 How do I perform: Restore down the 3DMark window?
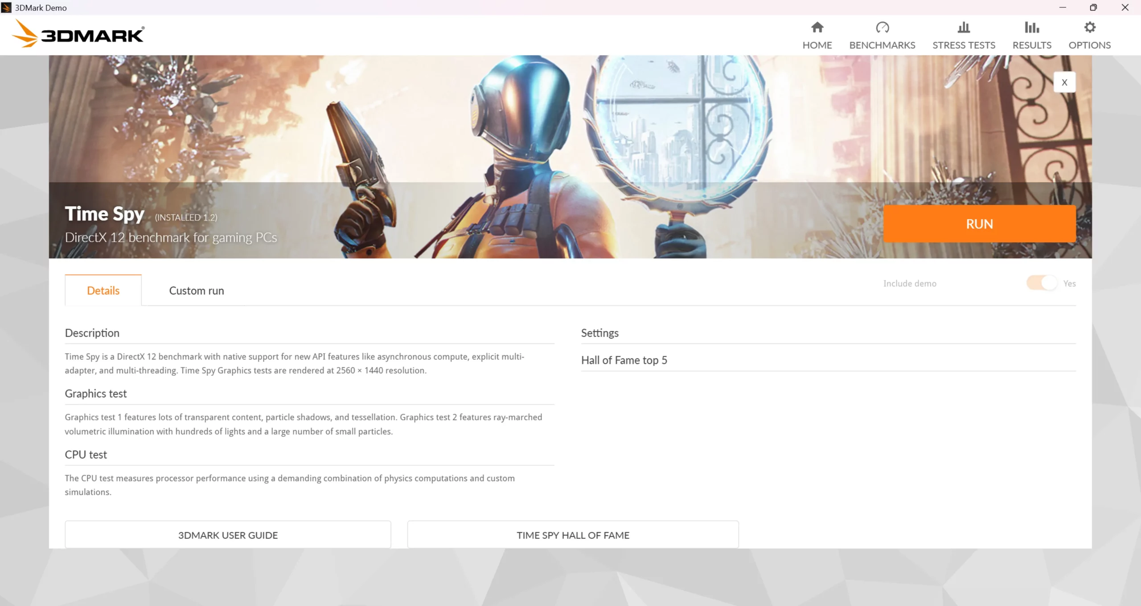pyautogui.click(x=1093, y=8)
